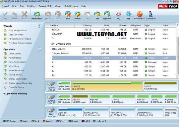Viewport: 179px width, 127px height.
Task: Select J:(NTFS) Mirrored block on 24 GB disk
Action: [80, 99]
